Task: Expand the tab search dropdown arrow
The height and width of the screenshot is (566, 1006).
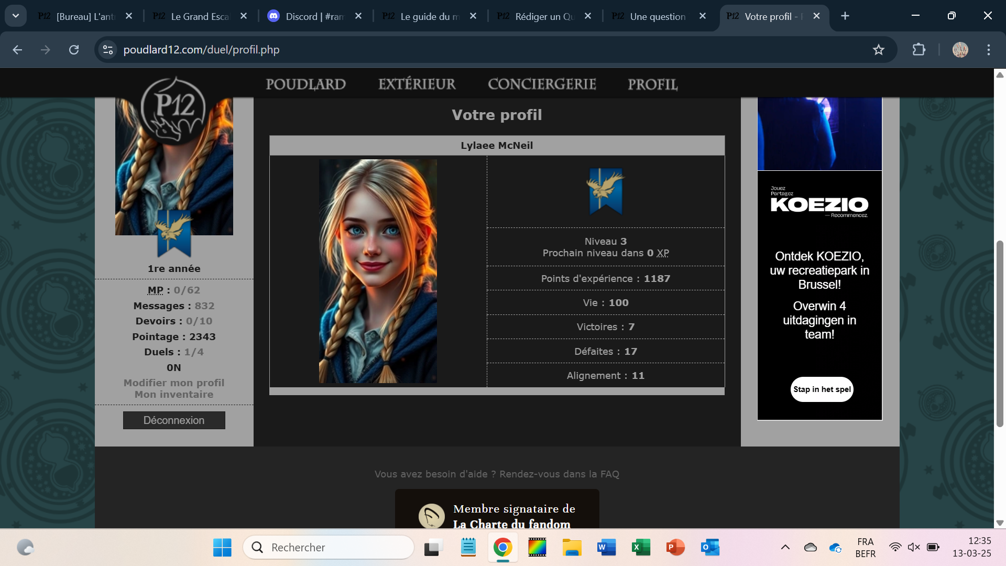Action: (x=16, y=16)
